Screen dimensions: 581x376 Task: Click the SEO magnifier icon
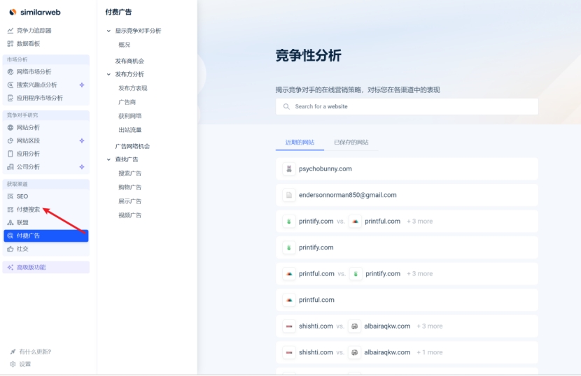[x=10, y=196]
